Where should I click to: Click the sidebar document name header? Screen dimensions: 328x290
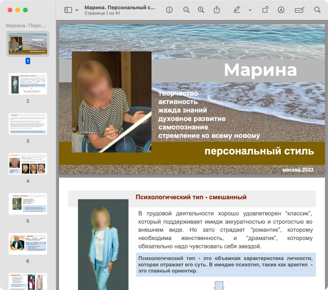(26, 26)
